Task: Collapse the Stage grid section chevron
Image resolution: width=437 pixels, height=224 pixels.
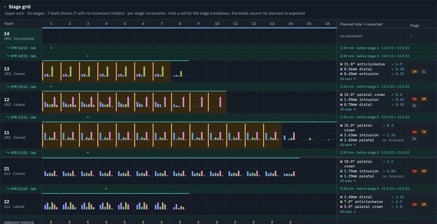Action: pyautogui.click(x=5, y=7)
